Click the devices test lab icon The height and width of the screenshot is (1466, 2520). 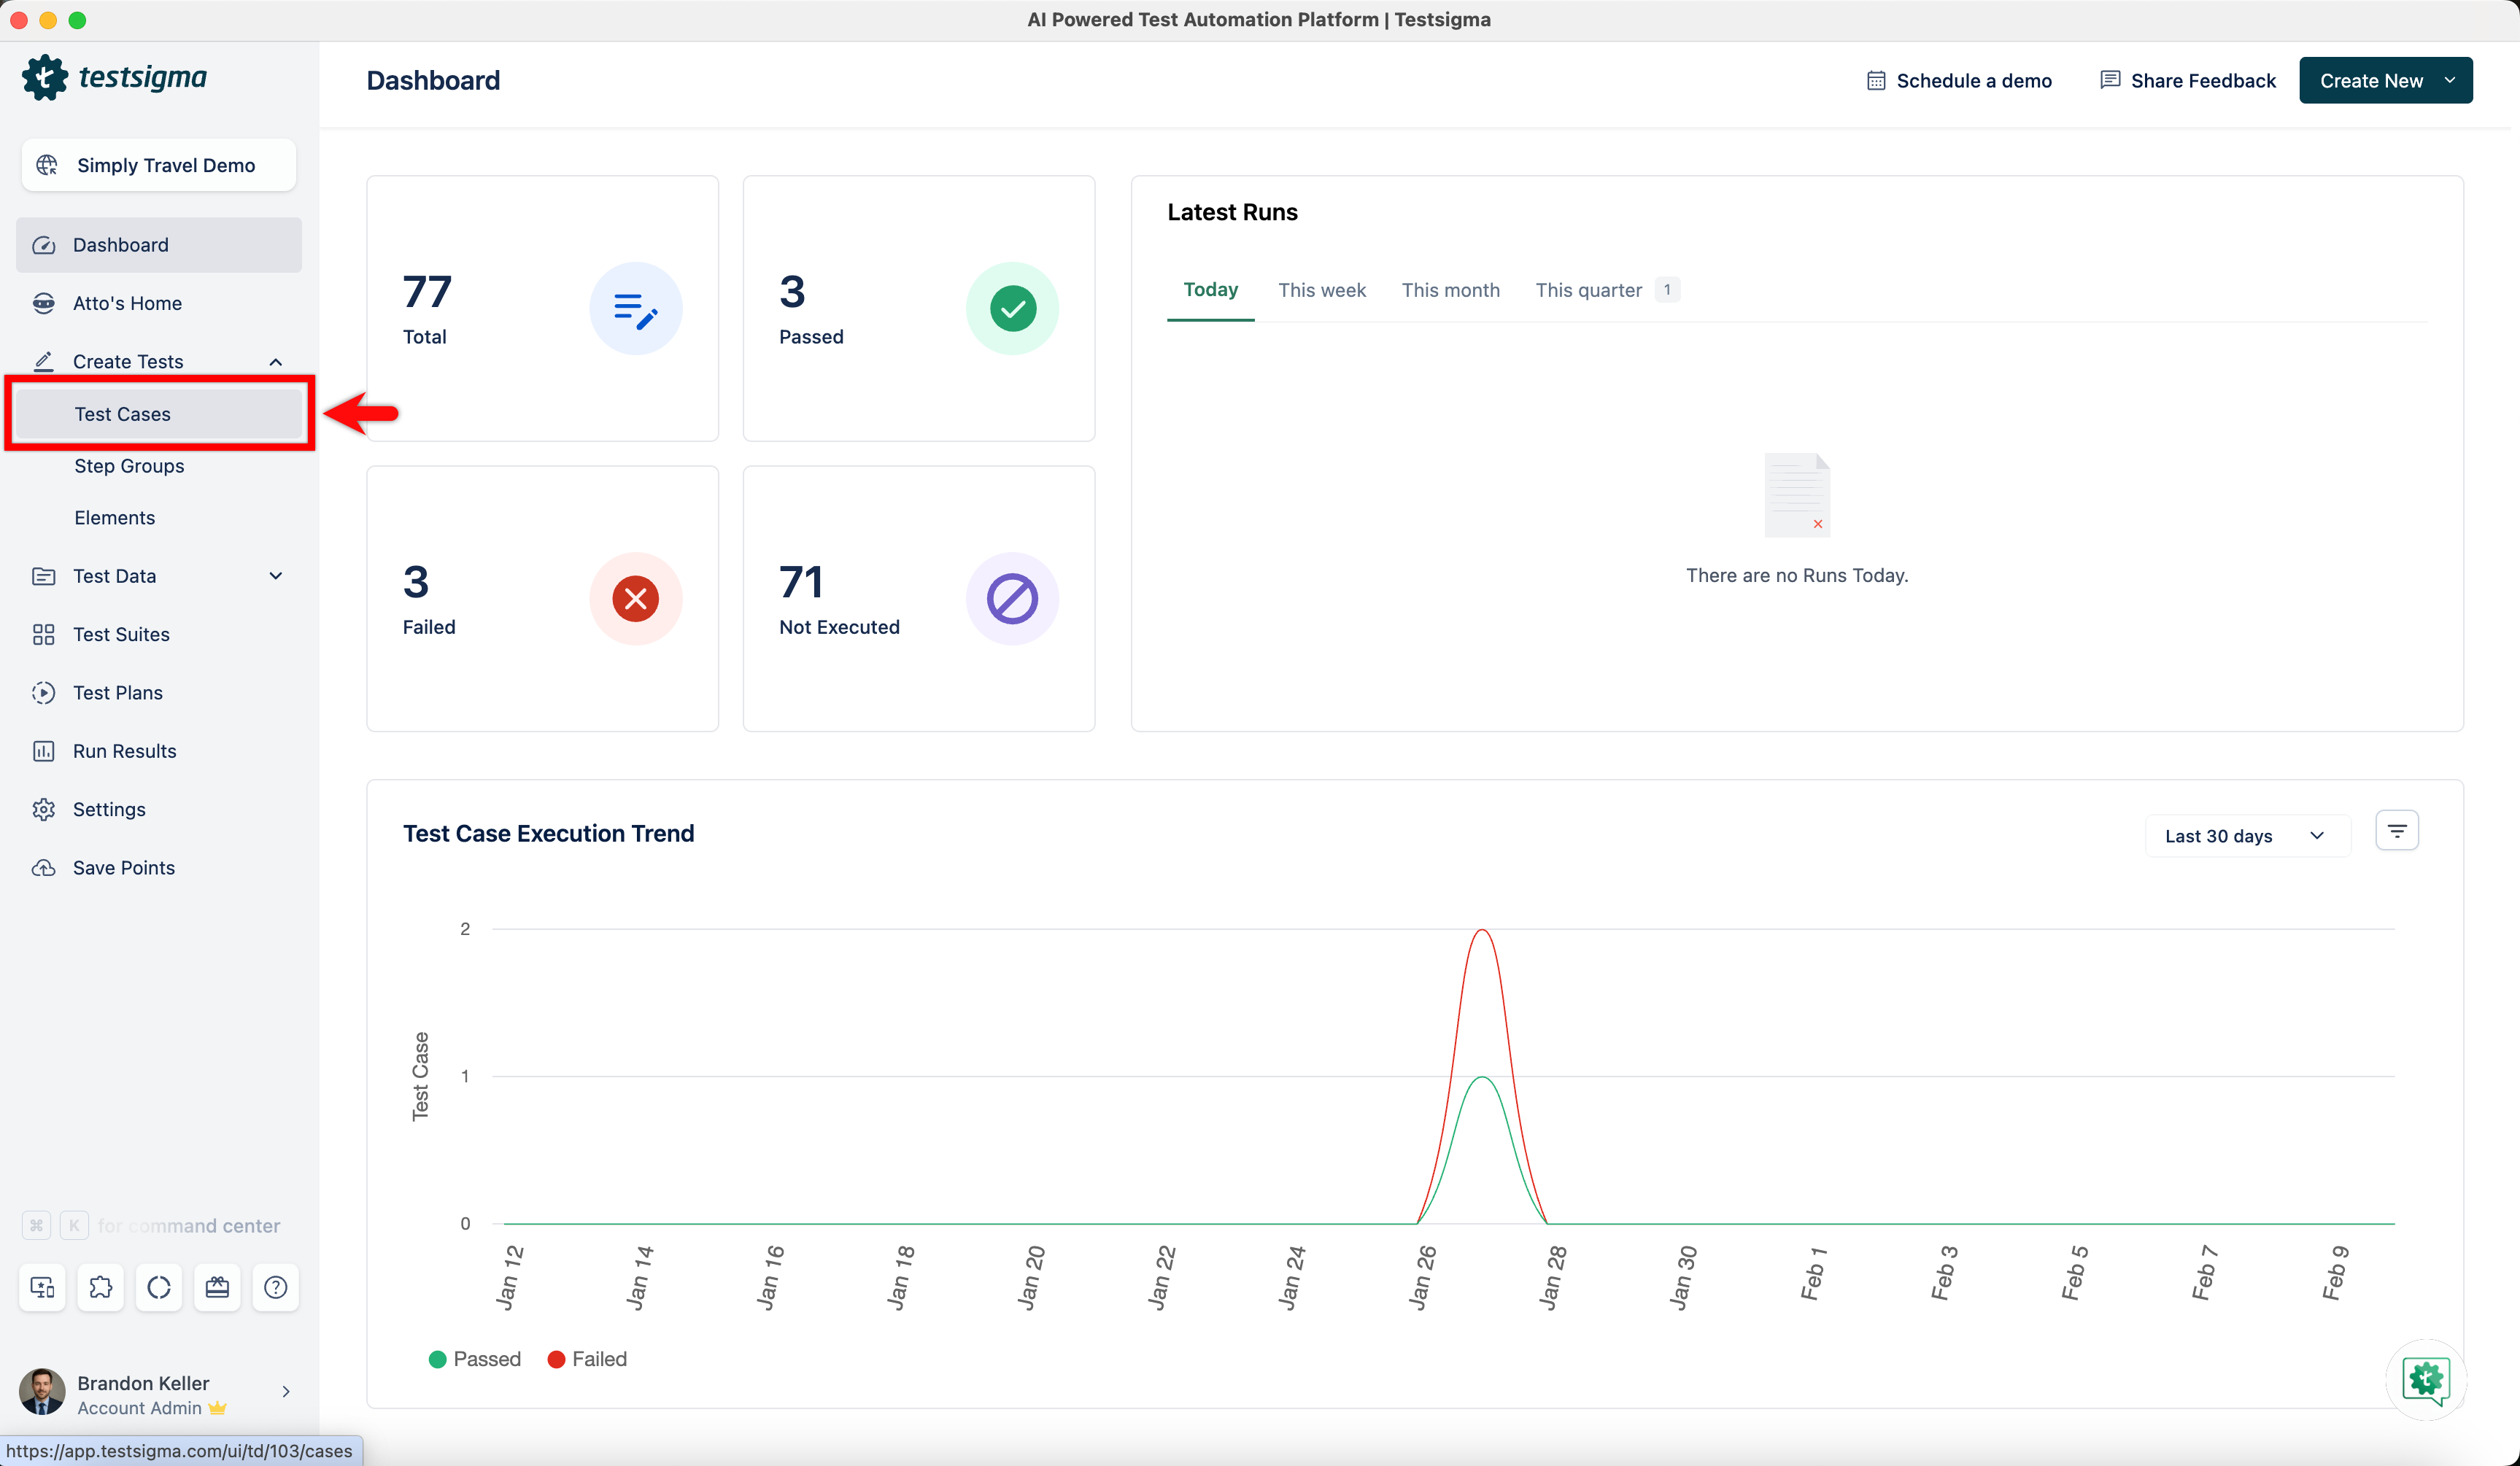click(43, 1287)
